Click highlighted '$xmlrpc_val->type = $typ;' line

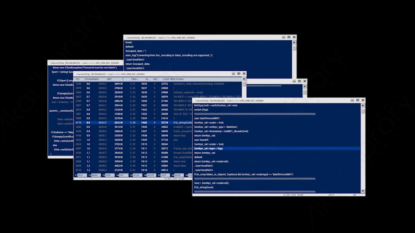[x=277, y=148]
